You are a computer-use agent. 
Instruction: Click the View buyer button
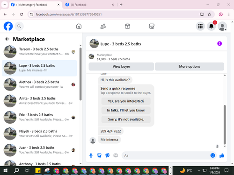point(121,67)
